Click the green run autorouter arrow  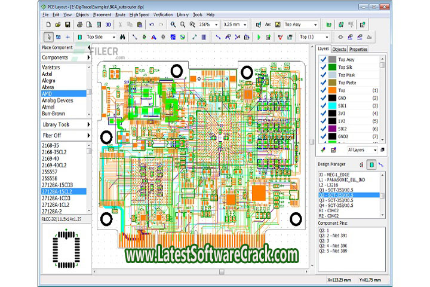pyautogui.click(x=259, y=36)
